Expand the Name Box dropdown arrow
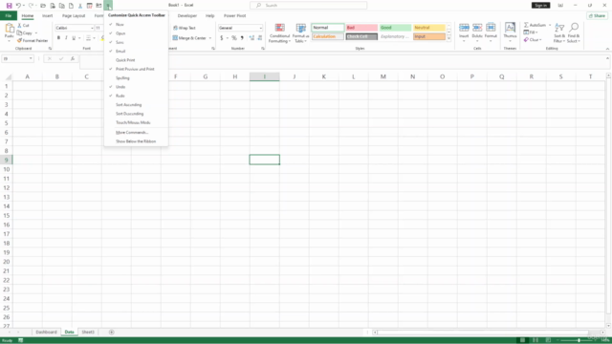 [x=31, y=59]
